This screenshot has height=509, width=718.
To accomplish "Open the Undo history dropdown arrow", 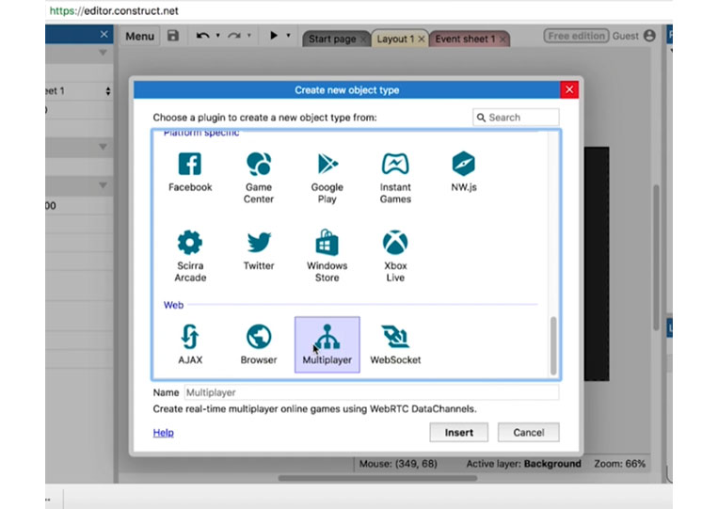I will (x=218, y=35).
